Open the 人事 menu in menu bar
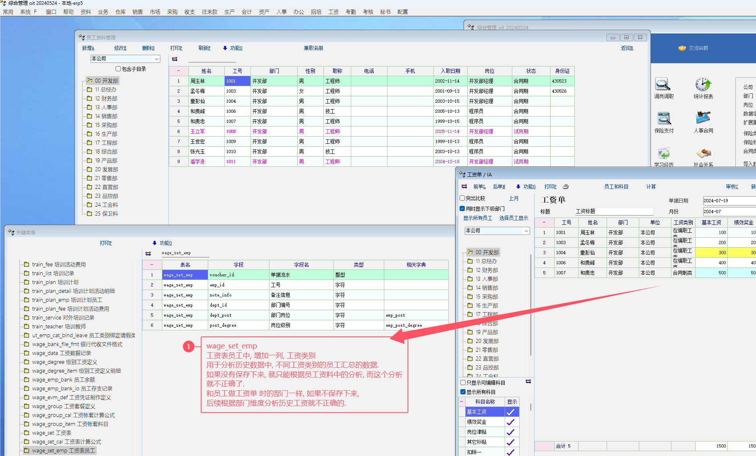 tap(281, 12)
